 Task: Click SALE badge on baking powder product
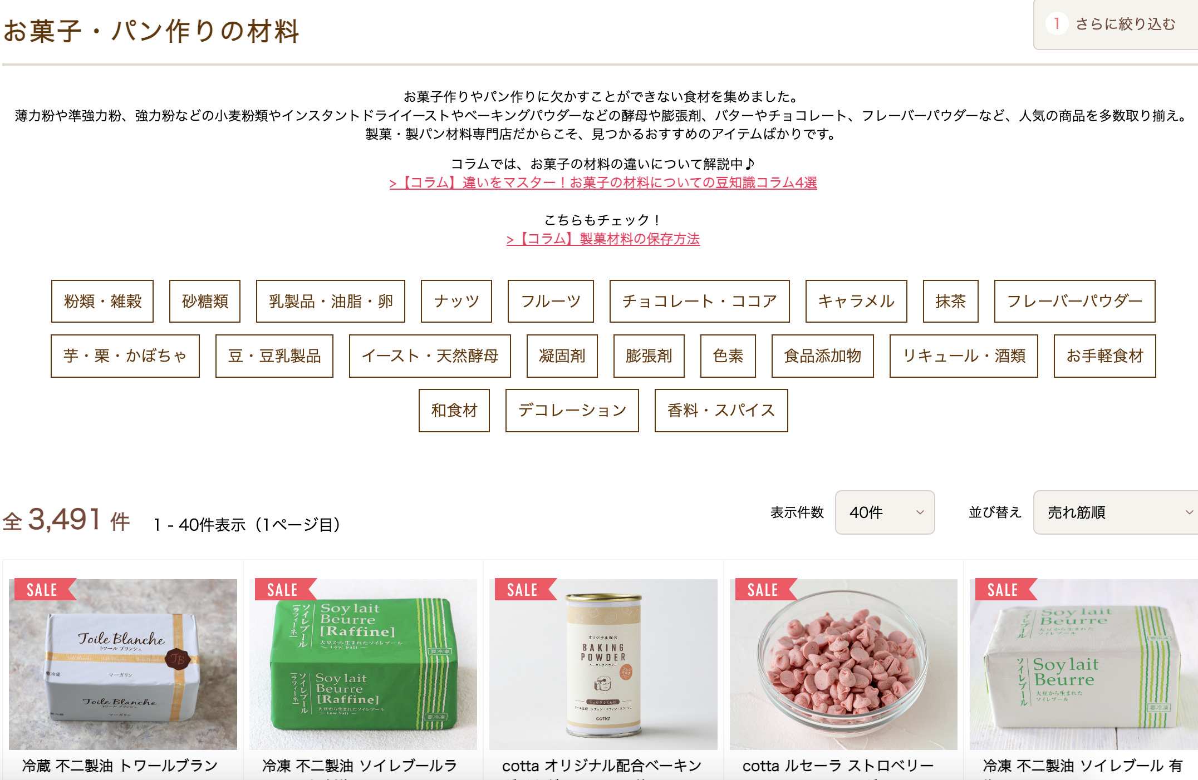point(523,589)
